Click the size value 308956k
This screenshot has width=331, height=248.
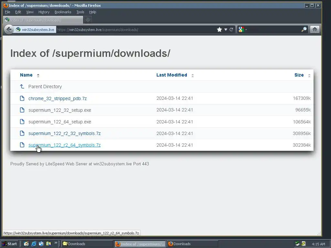click(x=302, y=133)
